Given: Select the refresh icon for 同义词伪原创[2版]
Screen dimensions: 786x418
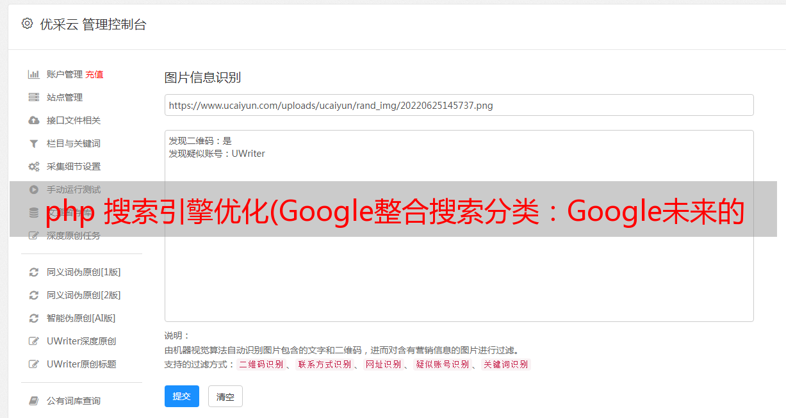Looking at the screenshot, I should click(34, 295).
